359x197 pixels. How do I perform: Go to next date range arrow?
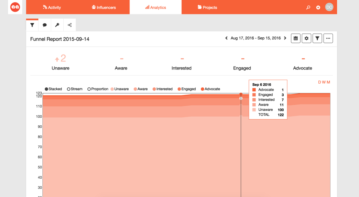[285, 38]
